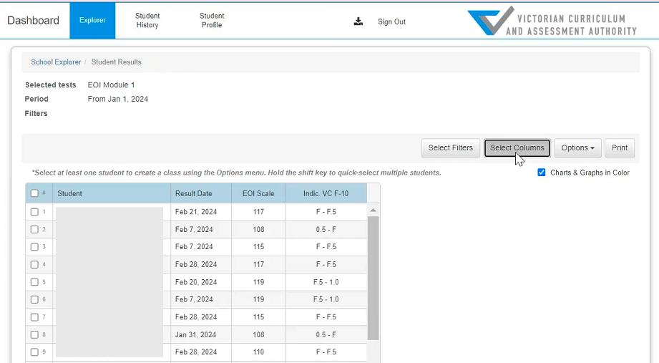Click the Victorian Curriculum and Assessment Authority logo
The image size is (659, 363).
[552, 21]
